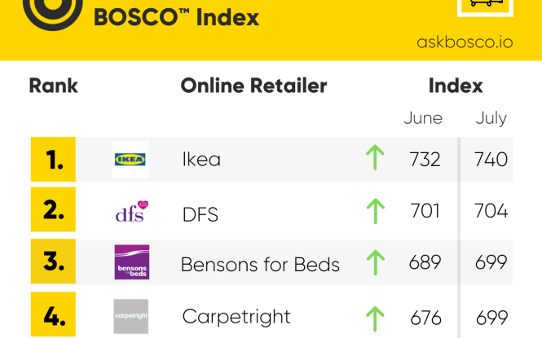Click the Ikea logo

[x=130, y=159]
